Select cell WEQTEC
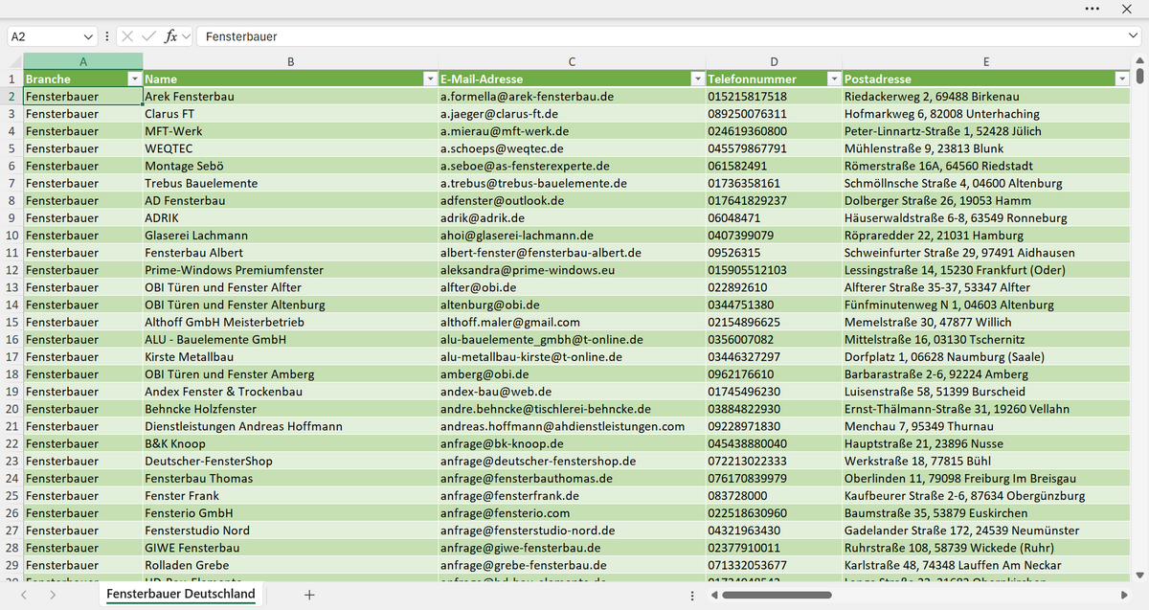The height and width of the screenshot is (610, 1149). click(290, 148)
